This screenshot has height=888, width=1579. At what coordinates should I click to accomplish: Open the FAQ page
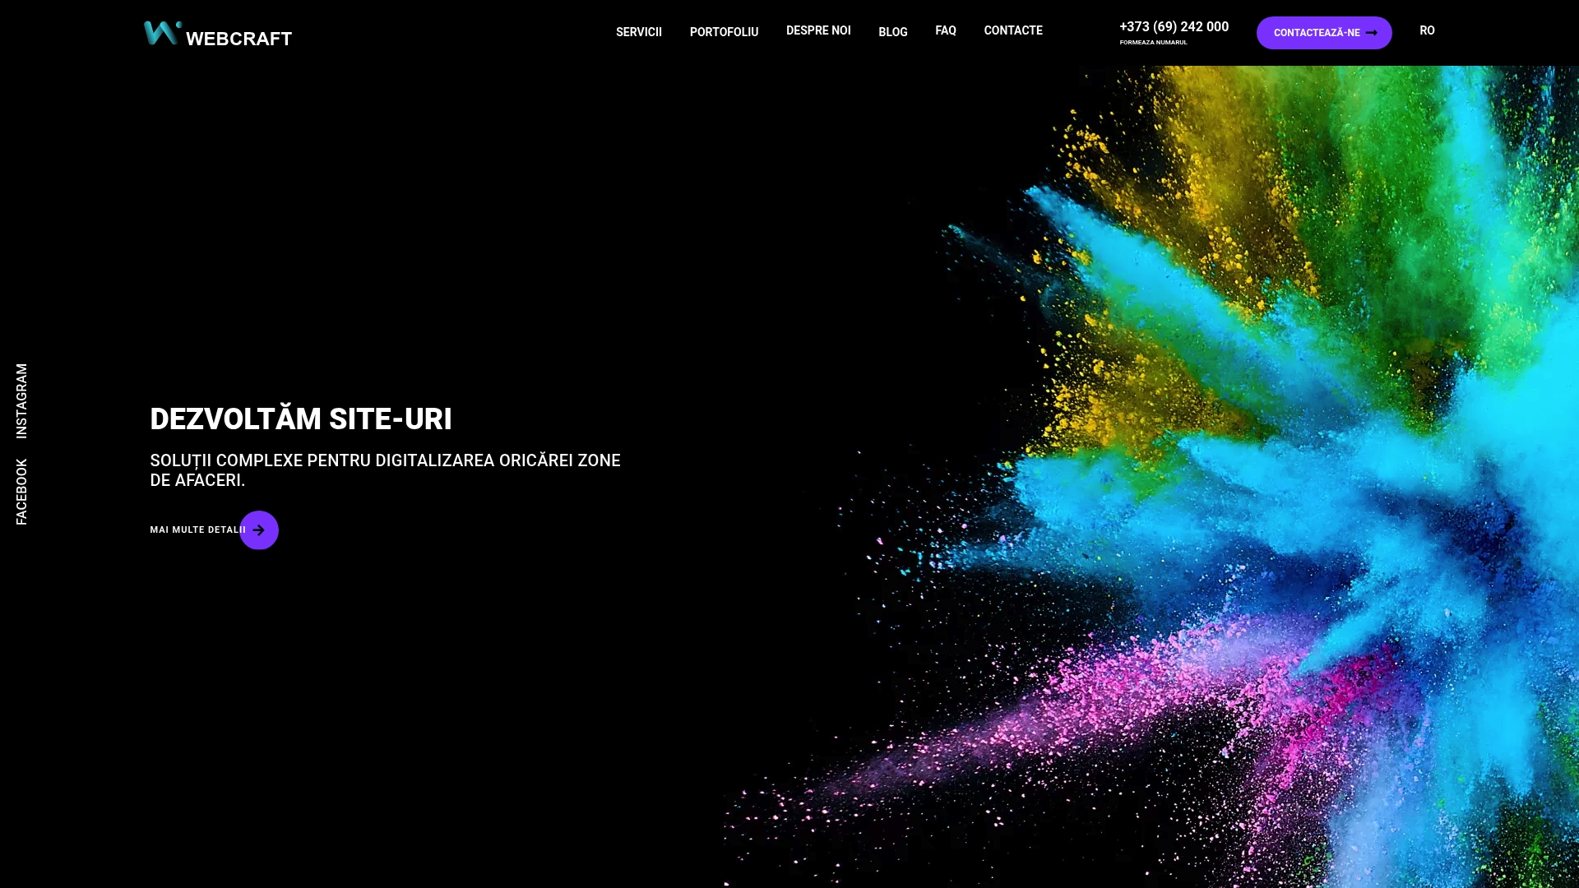(946, 30)
